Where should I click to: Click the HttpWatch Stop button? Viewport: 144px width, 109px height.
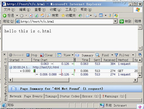point(32,55)
